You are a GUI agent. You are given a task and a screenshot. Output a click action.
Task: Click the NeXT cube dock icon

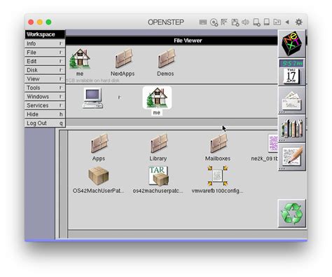[x=292, y=43]
